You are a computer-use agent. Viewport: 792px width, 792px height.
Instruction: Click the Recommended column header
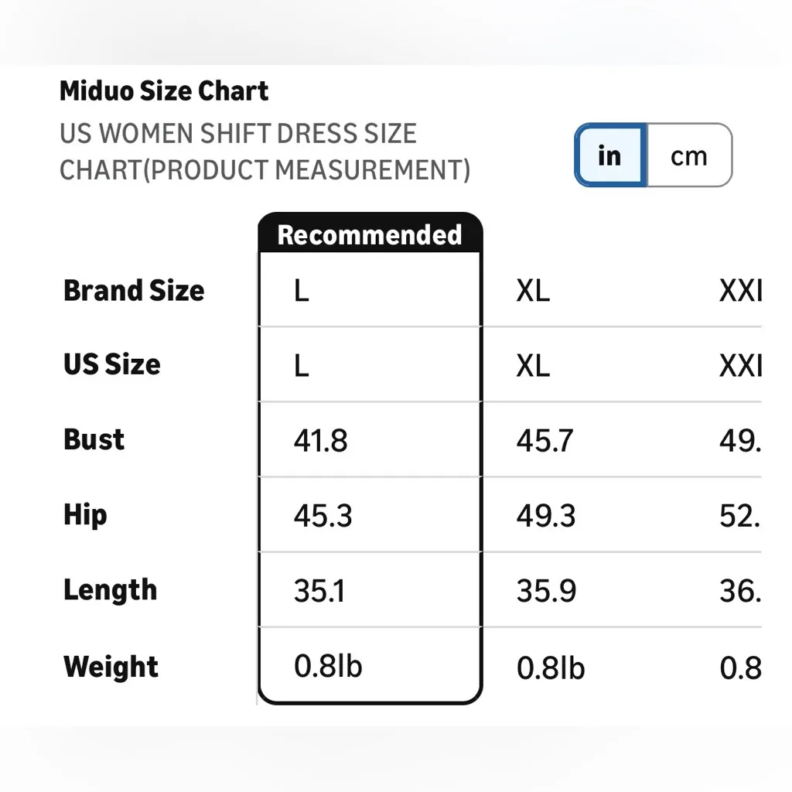369,234
